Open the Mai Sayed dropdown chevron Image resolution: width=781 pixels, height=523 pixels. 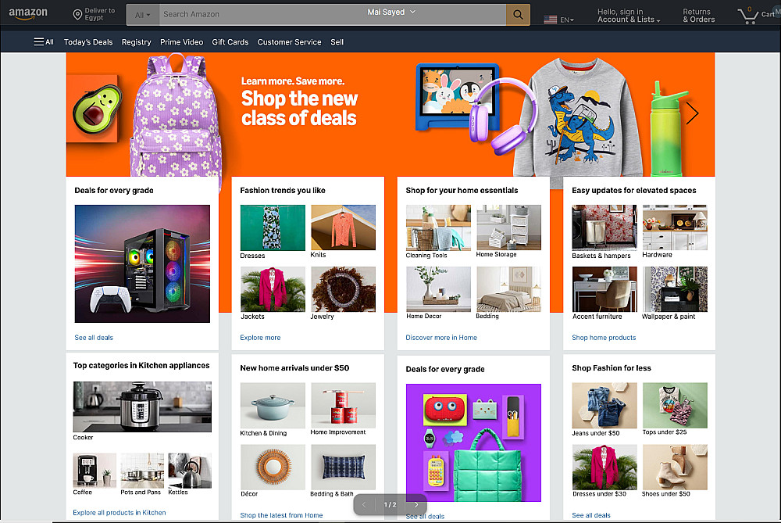tap(412, 12)
